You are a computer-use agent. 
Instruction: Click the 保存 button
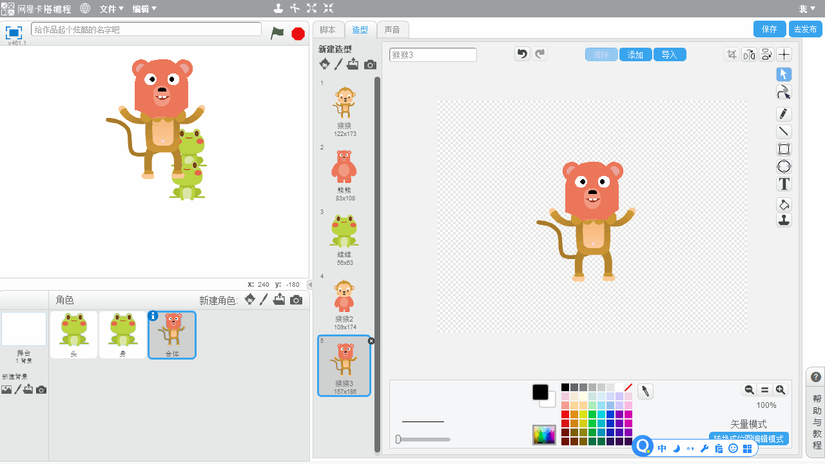click(x=769, y=29)
